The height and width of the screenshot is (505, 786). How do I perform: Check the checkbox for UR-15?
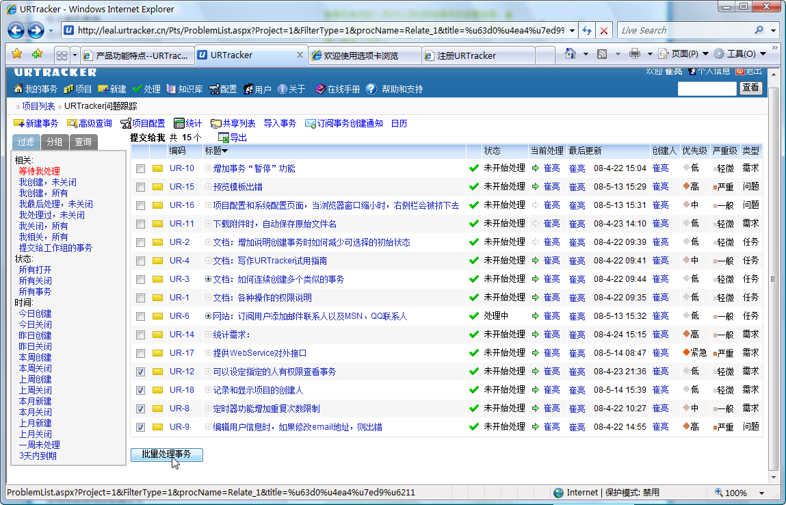[x=140, y=187]
